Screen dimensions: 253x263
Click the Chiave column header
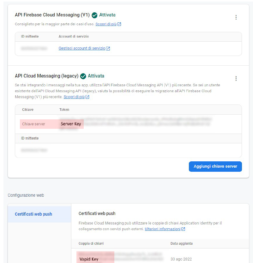28,110
